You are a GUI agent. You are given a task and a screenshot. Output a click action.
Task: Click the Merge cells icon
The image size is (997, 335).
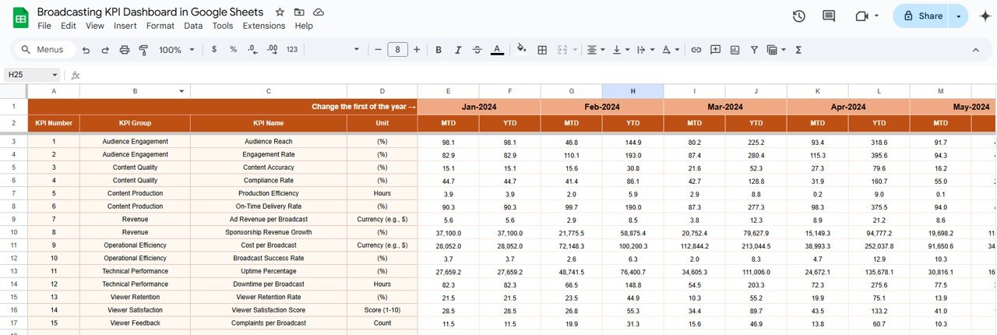(562, 50)
